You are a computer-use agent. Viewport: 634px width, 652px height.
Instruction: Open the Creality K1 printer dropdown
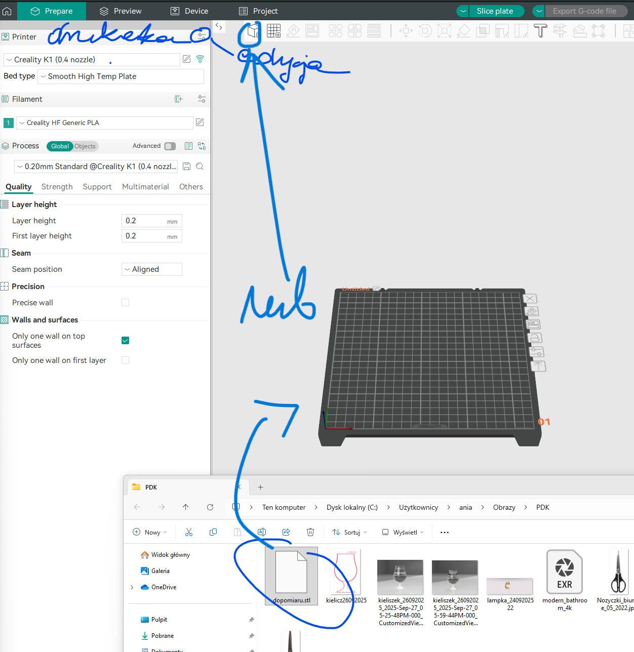(x=92, y=60)
